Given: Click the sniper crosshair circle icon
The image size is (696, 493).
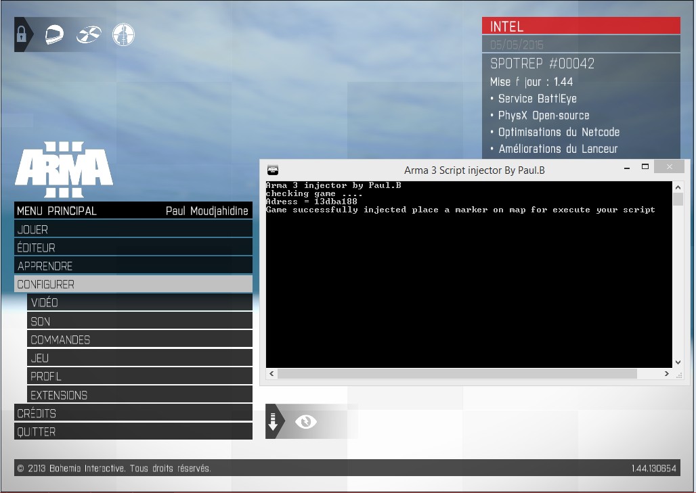Looking at the screenshot, I should click(123, 34).
